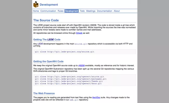This screenshot has height=103, width=169.
Task: Follow the Gitweb link
Action: point(79,33)
